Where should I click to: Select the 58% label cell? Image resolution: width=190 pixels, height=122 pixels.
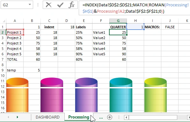84,49
